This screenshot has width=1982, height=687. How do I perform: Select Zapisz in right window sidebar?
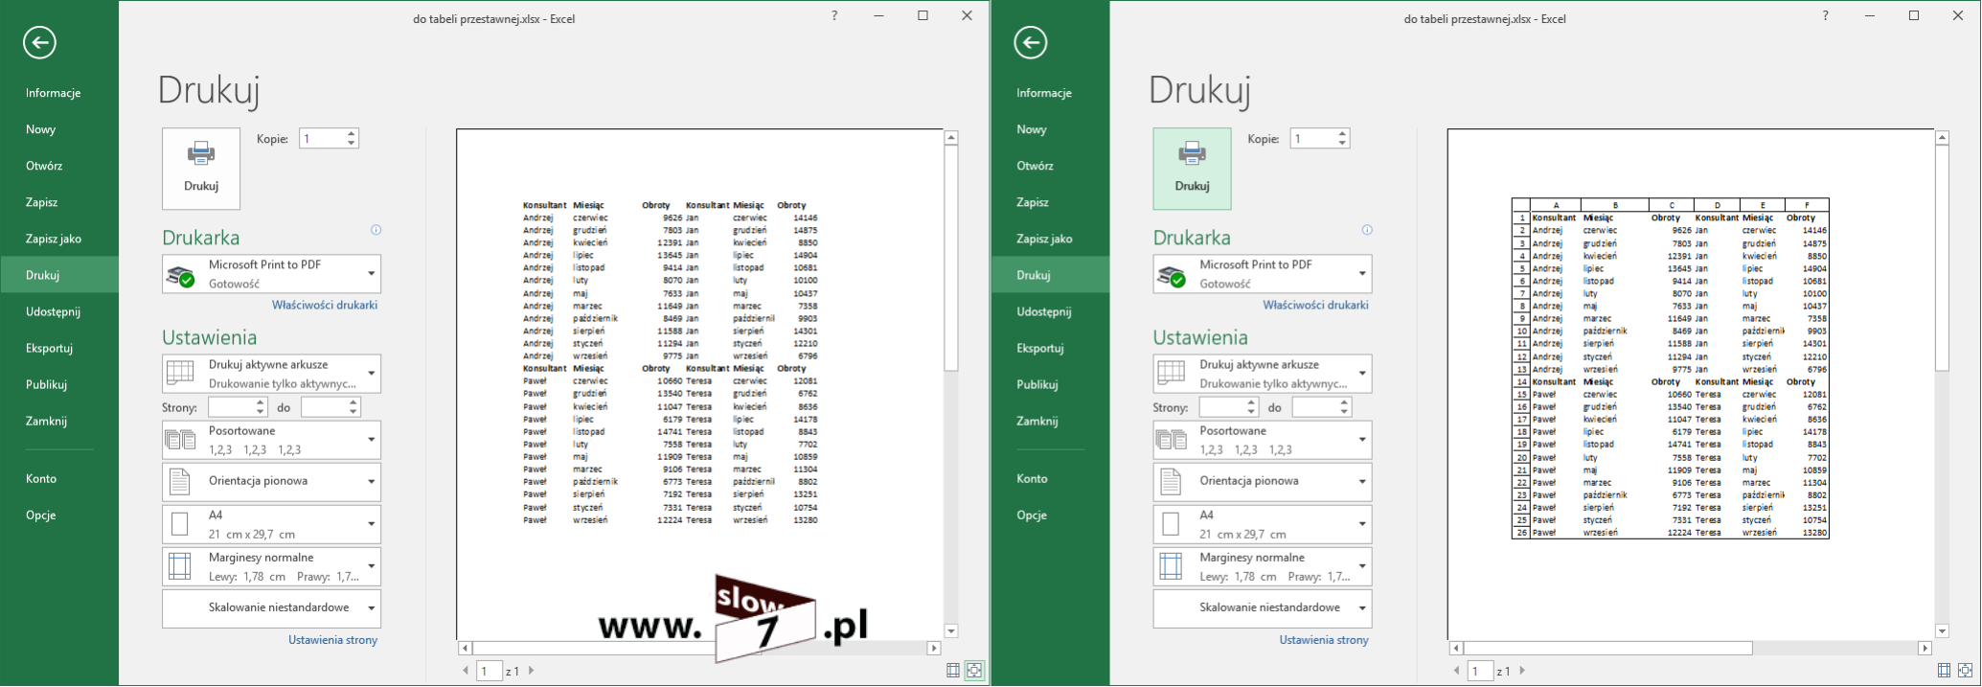[1050, 202]
